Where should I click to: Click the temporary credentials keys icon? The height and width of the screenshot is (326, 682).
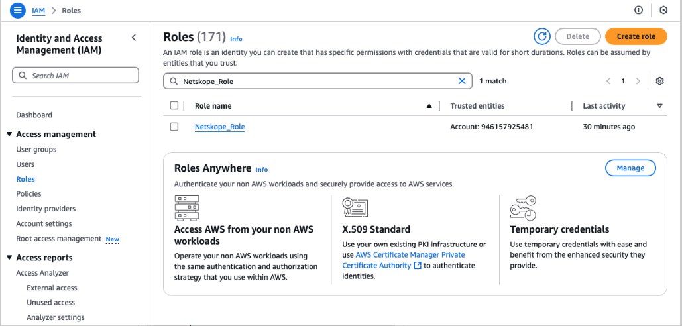523,208
